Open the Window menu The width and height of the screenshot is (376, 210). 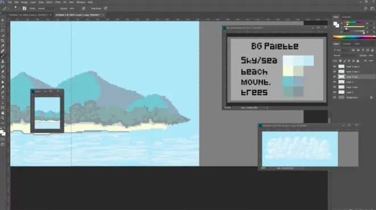pos(81,2)
